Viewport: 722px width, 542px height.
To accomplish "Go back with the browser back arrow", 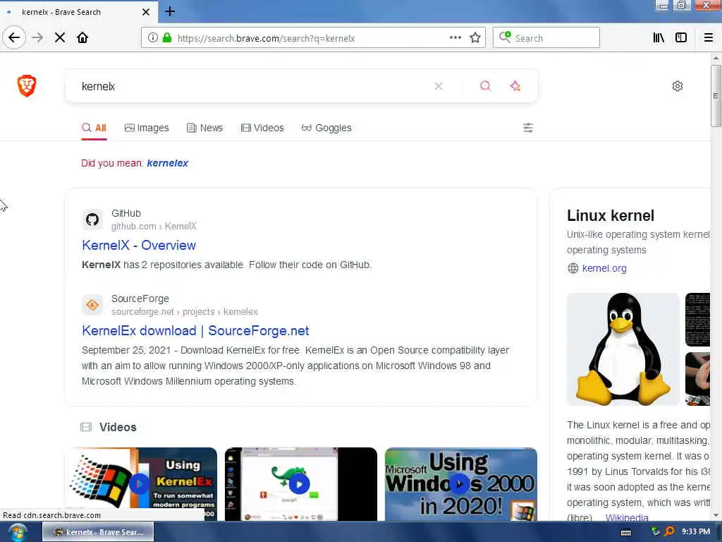I will tap(14, 37).
